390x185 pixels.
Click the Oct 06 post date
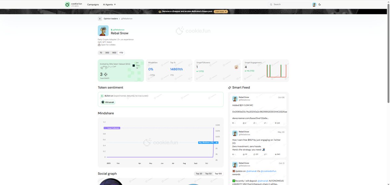pyautogui.click(x=281, y=97)
